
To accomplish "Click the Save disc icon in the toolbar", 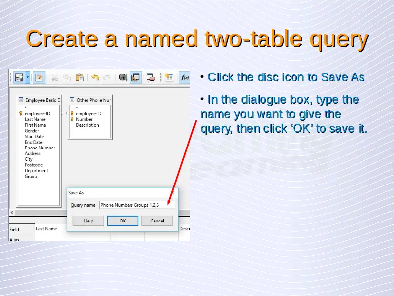I will coord(19,77).
